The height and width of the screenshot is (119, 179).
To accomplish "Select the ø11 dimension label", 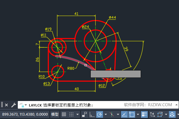I will [x=44, y=35].
